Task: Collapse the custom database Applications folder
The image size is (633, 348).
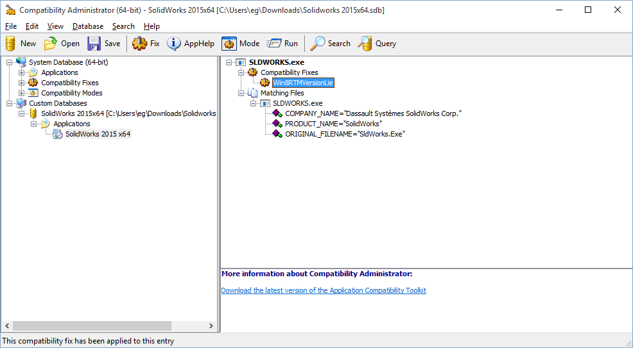Action: pos(33,124)
